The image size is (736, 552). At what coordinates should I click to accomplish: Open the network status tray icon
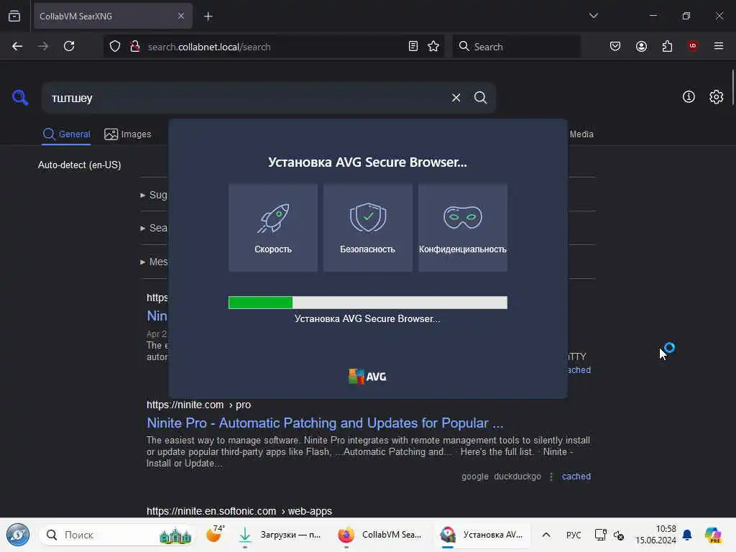[x=600, y=535]
